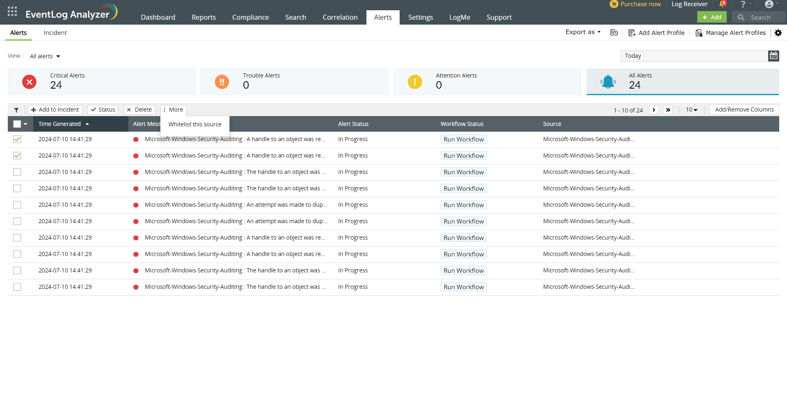Switch to the Incident tab
This screenshot has height=393, width=787.
pos(55,33)
